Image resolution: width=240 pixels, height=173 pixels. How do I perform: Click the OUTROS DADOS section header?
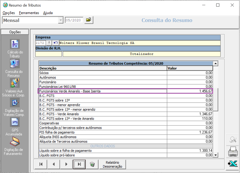[126, 146]
